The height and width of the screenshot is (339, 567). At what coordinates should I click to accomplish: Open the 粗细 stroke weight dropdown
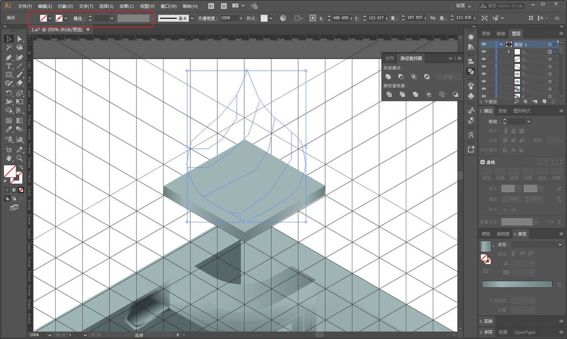pyautogui.click(x=528, y=121)
